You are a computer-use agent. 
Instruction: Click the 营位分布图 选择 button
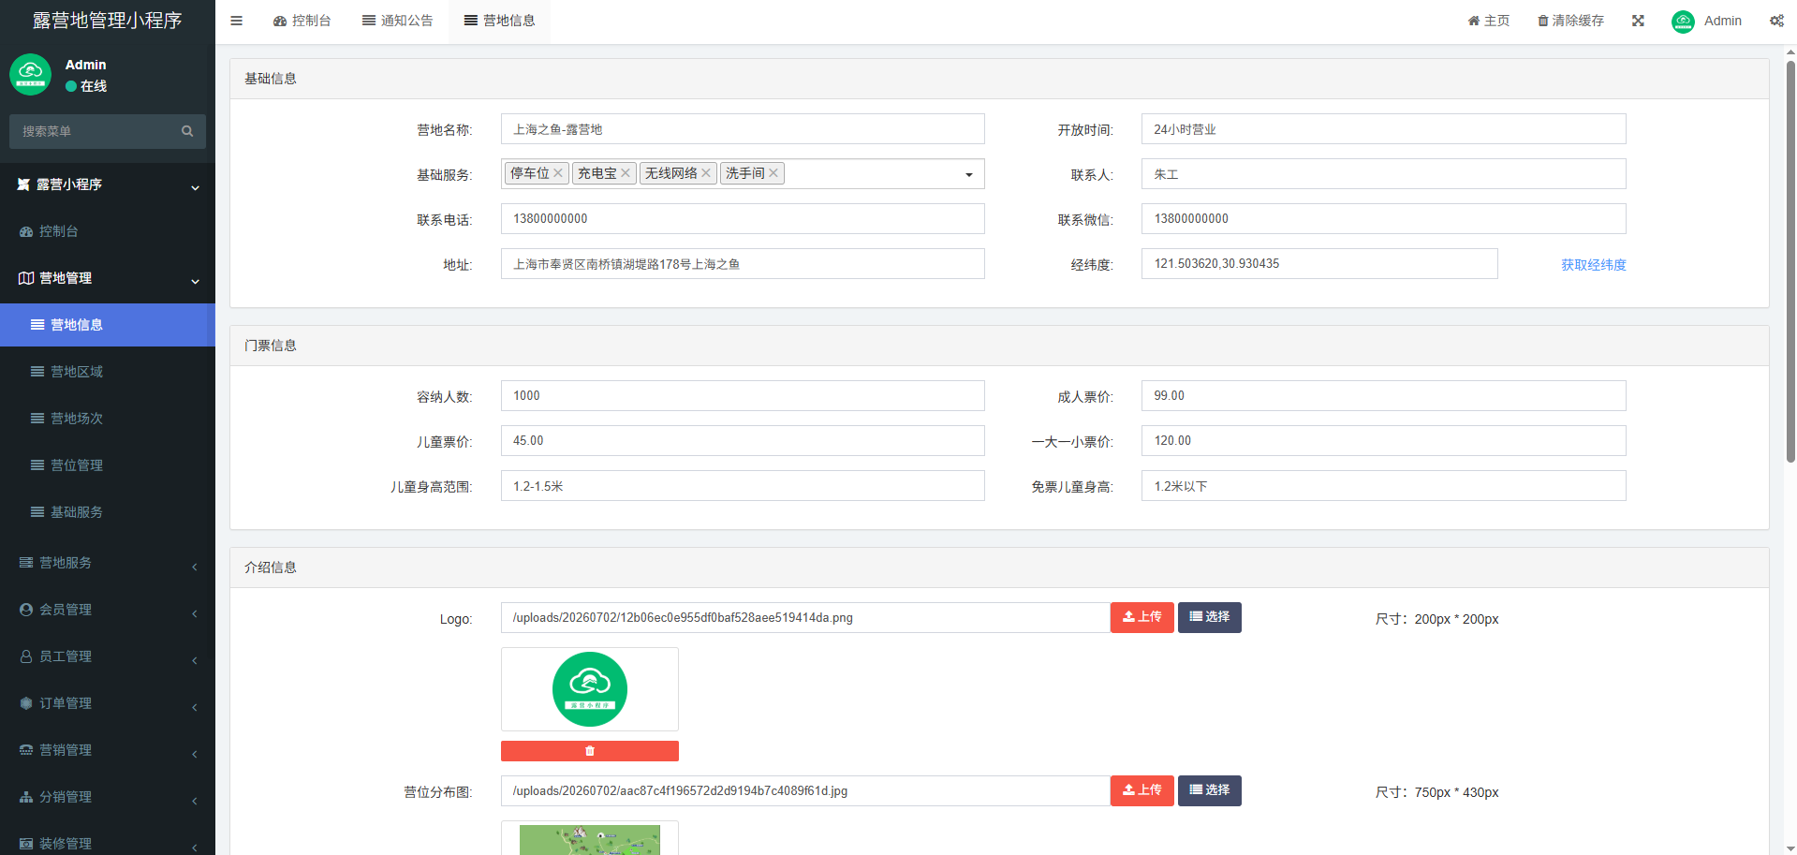1209,790
